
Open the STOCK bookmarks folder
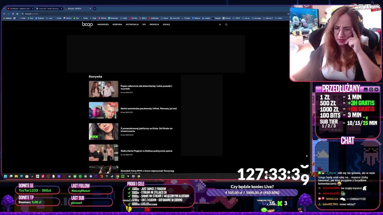pyautogui.click(x=237, y=18)
